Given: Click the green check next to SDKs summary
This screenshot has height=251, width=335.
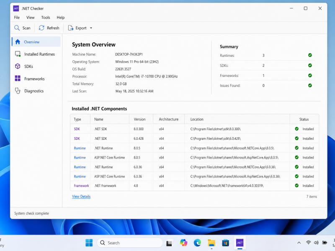Looking at the screenshot, I should pos(310,65).
